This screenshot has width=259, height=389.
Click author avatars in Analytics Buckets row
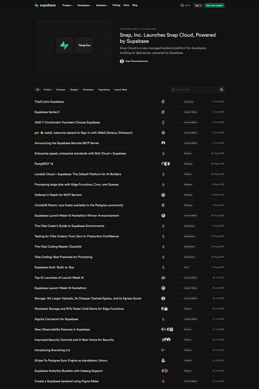164,371
